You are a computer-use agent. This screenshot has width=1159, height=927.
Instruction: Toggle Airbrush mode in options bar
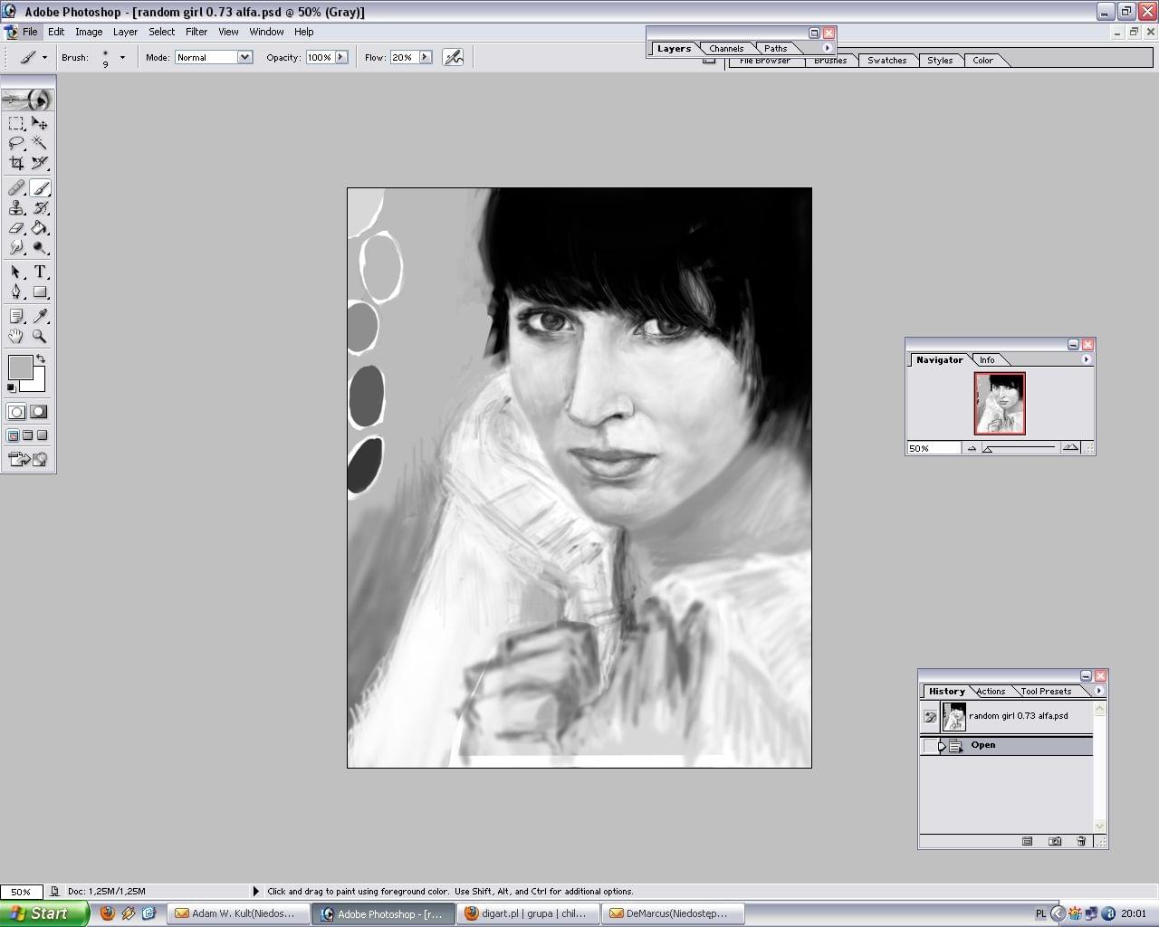454,57
